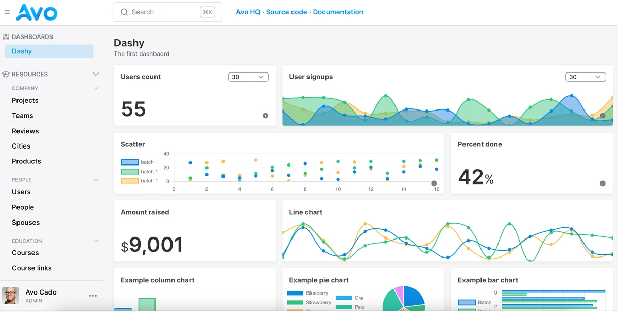This screenshot has height=312, width=618.
Task: Click the "Example column chart" card title
Action: (158, 280)
